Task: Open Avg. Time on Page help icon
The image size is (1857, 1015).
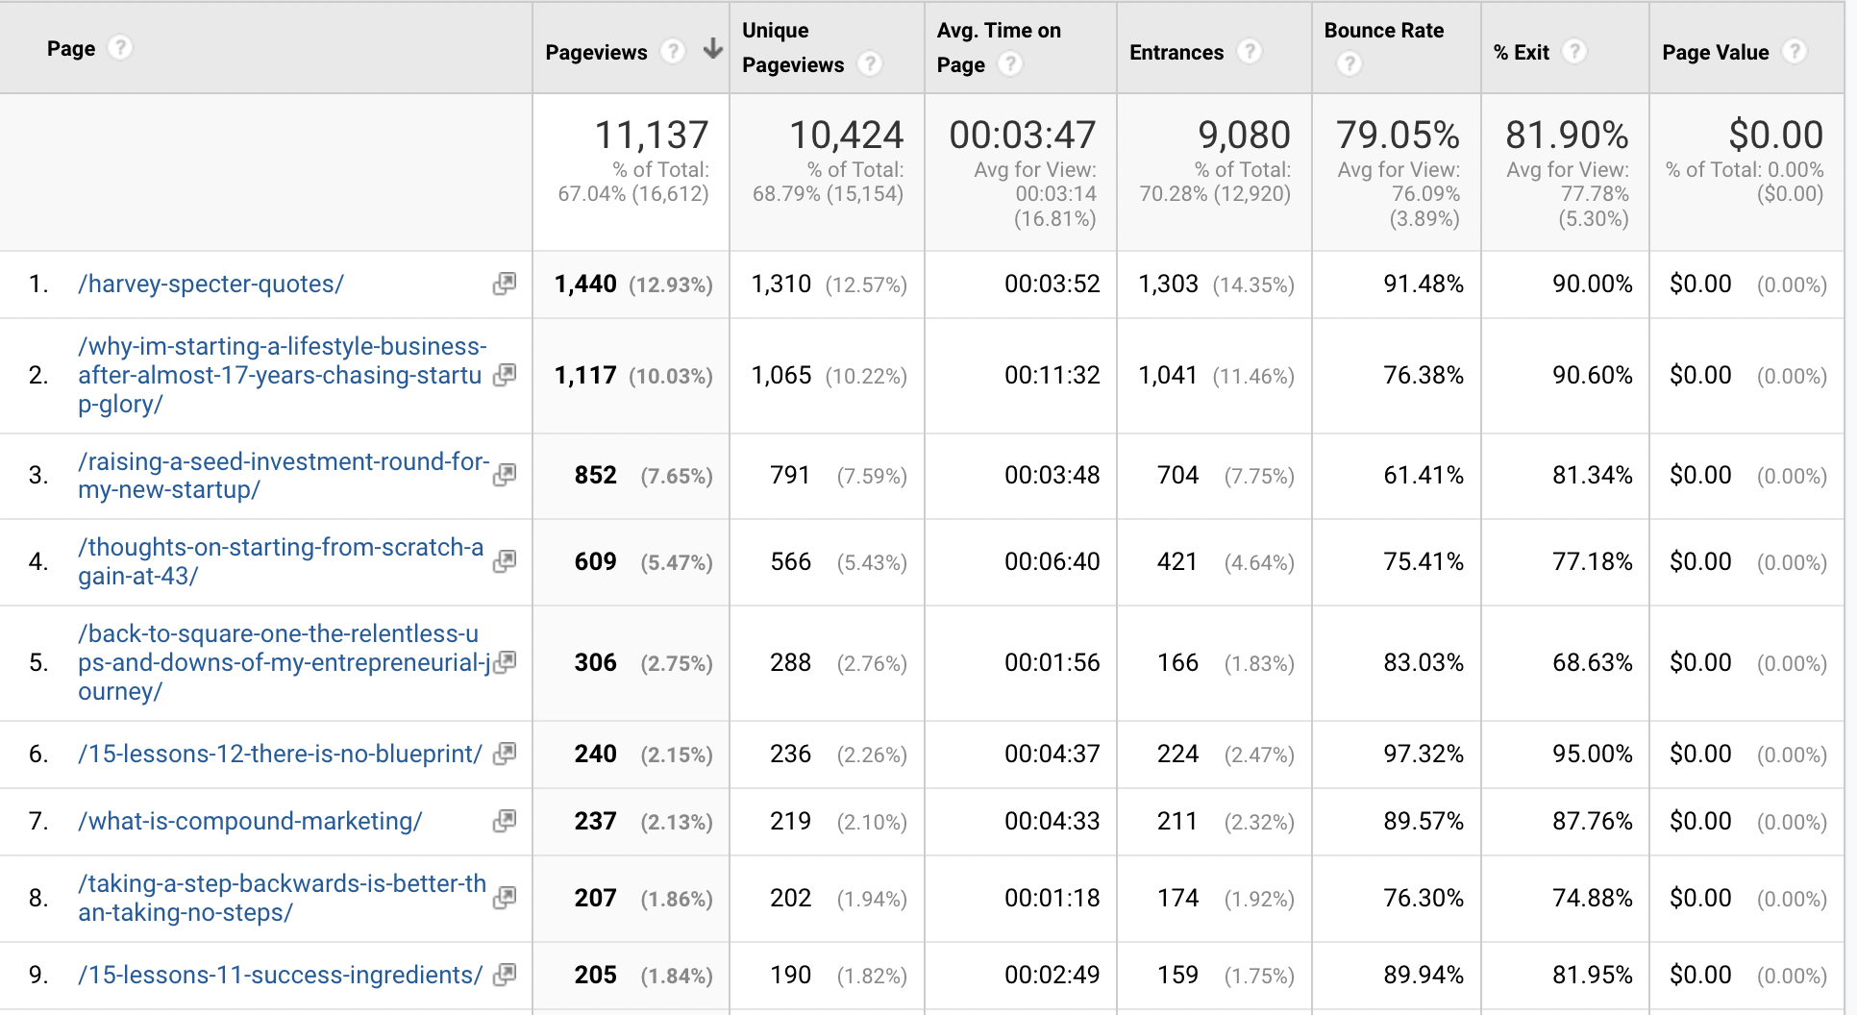Action: point(1009,63)
